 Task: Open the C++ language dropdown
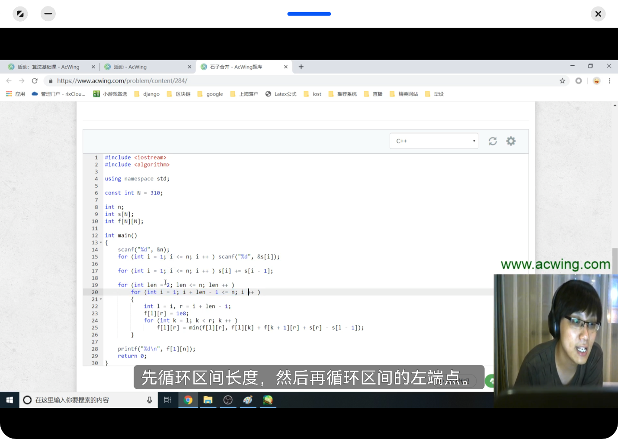pos(433,141)
